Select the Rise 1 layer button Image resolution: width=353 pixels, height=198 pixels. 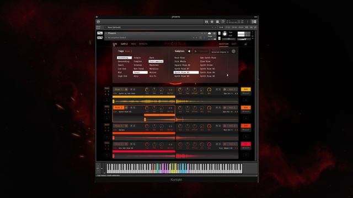pyautogui.click(x=119, y=89)
